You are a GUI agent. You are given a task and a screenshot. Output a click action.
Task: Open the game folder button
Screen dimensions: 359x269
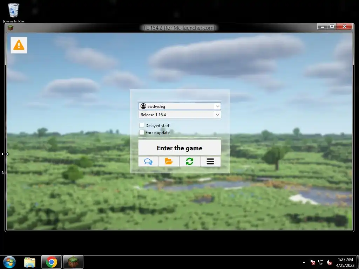[169, 161]
